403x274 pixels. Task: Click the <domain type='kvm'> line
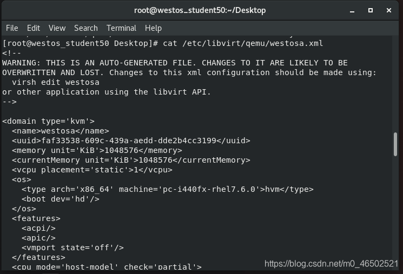(x=48, y=121)
